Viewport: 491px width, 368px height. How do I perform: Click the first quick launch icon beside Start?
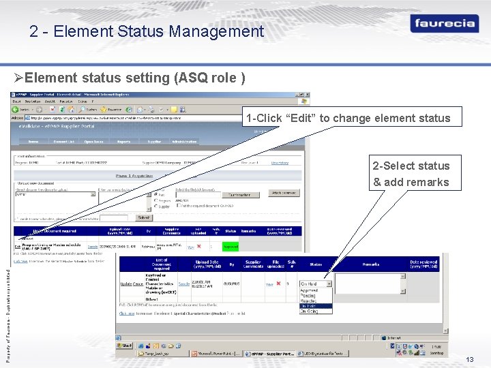click(141, 346)
